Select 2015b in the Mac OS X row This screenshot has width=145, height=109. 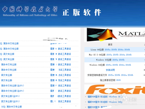tap(116, 55)
